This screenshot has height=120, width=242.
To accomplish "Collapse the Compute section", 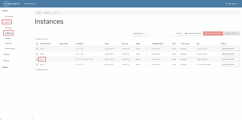I will click(x=7, y=22).
